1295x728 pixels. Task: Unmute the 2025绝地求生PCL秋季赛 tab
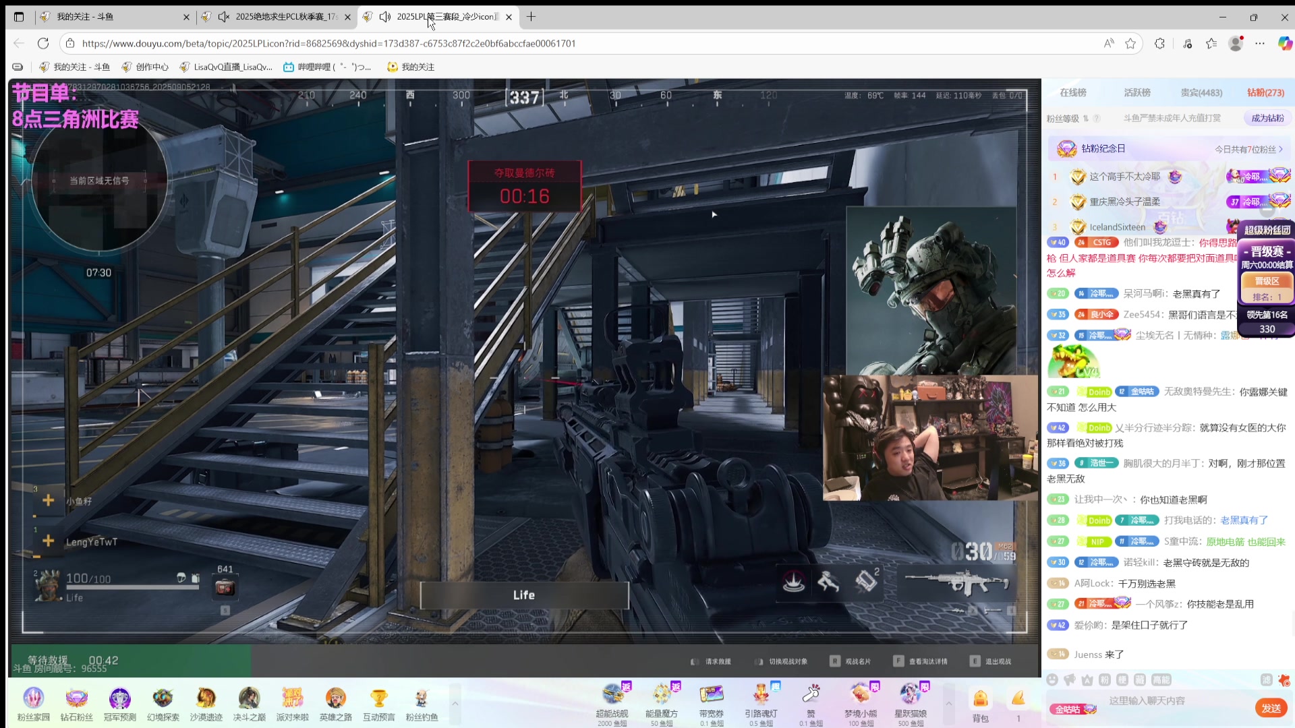click(x=223, y=17)
